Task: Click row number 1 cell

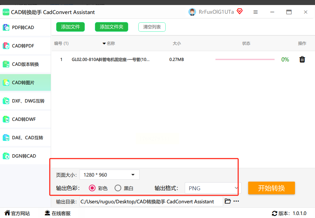Action: click(x=61, y=59)
